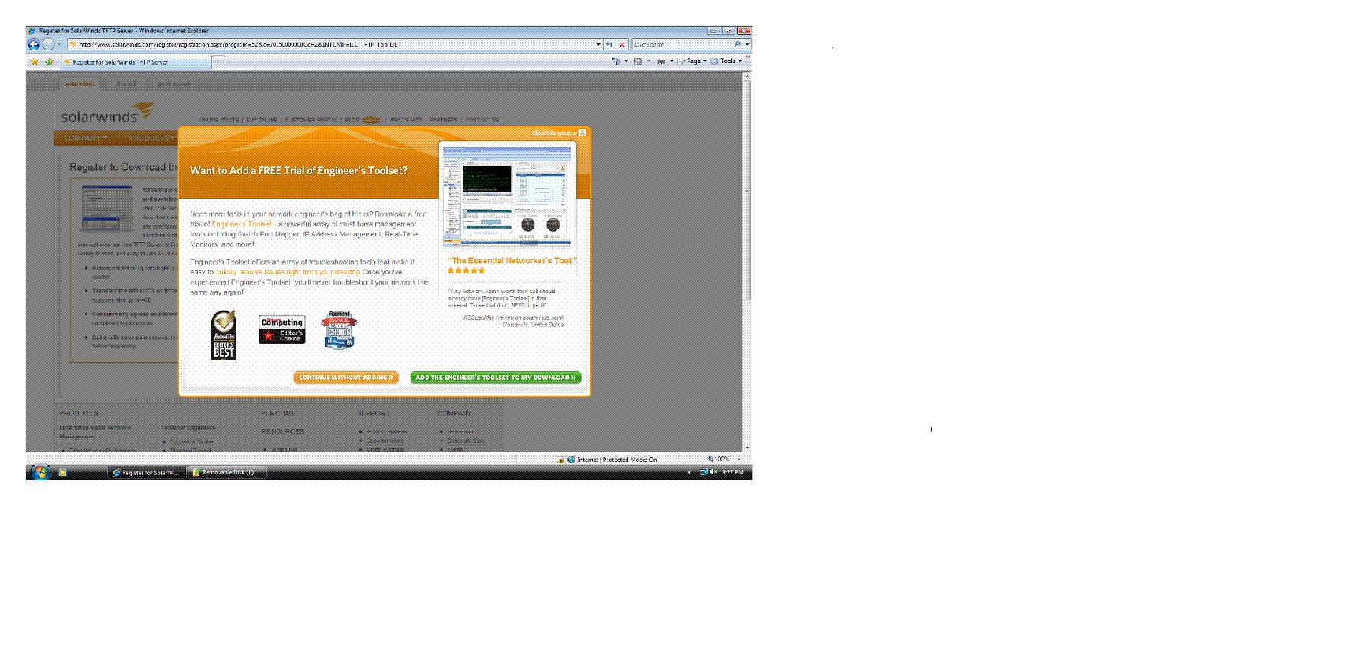The width and height of the screenshot is (1362, 666).
Task: Click the Editors' Best award badge
Action: click(x=224, y=335)
